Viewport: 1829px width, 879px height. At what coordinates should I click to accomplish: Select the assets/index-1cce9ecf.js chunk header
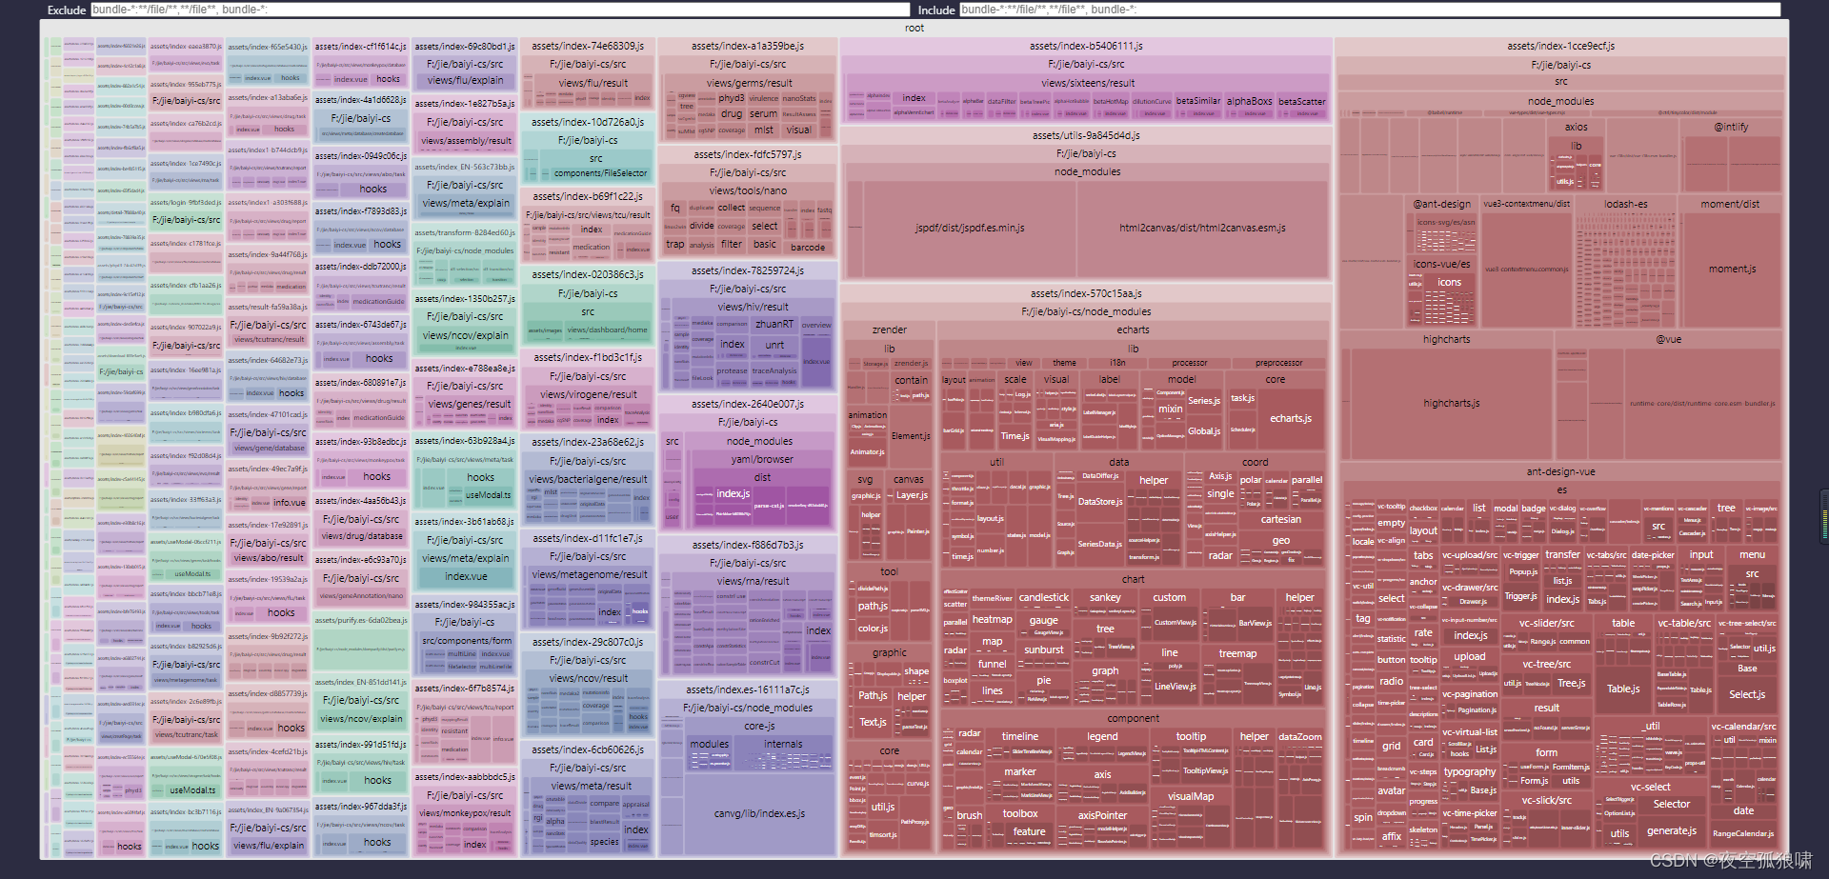click(1560, 46)
